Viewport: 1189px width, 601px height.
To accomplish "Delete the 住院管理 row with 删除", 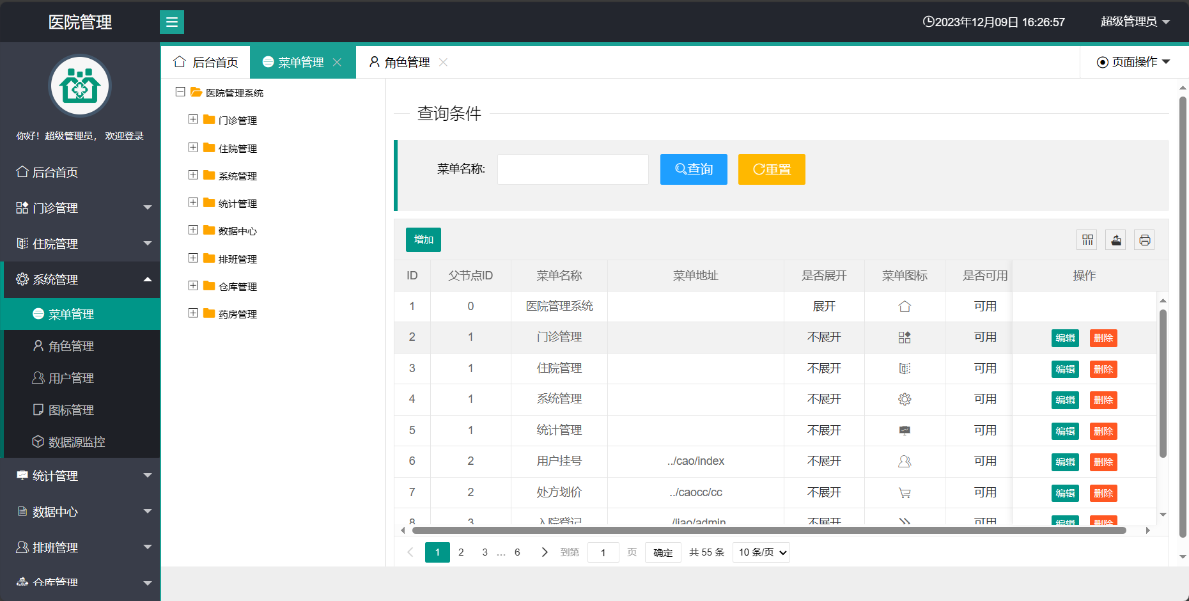I will pyautogui.click(x=1103, y=369).
